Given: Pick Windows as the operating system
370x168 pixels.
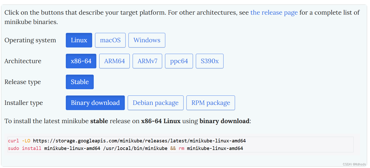Looking at the screenshot, I should [x=147, y=40].
